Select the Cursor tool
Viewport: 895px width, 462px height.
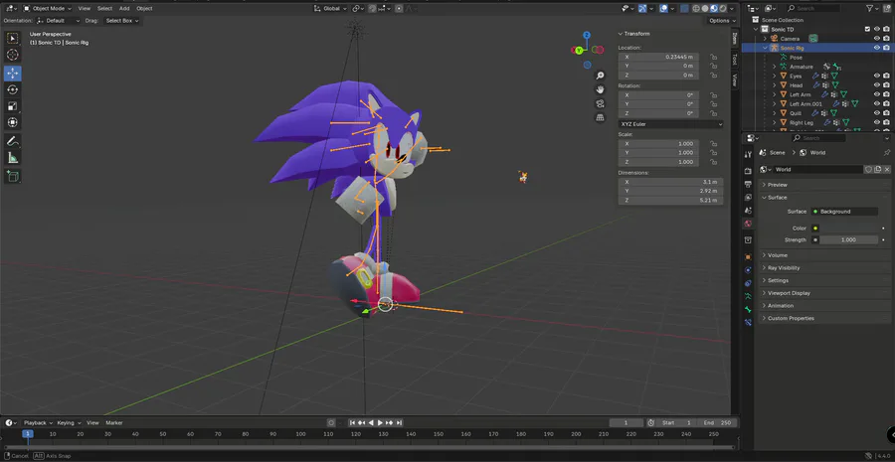tap(13, 55)
